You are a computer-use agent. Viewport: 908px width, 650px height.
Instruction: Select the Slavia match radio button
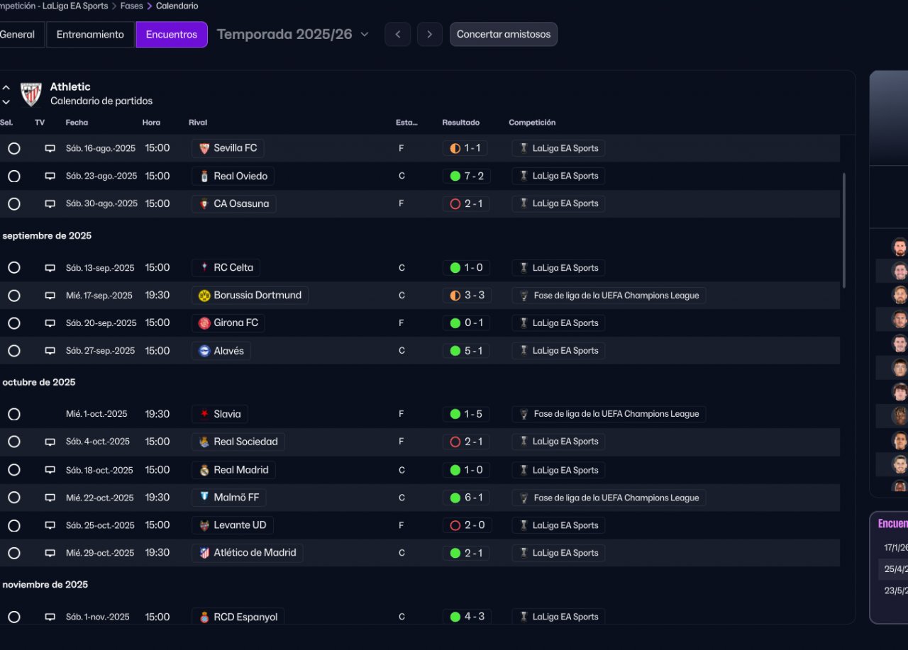pyautogui.click(x=13, y=414)
